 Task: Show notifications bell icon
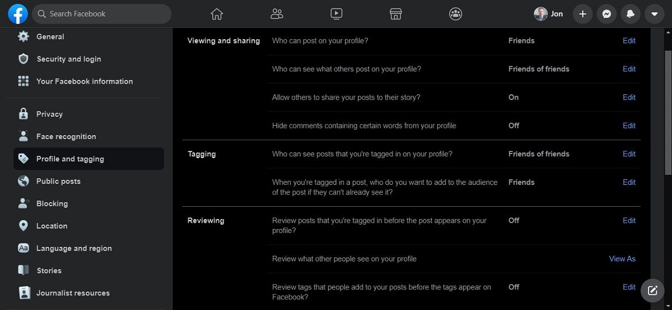pyautogui.click(x=631, y=14)
